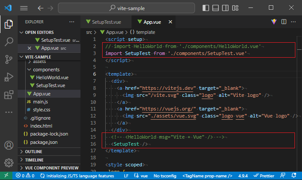Open the Search view in activity bar
The width and height of the screenshot is (302, 180).
click(x=9, y=42)
